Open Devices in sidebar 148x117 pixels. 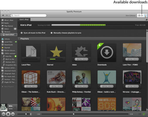tap(7, 32)
